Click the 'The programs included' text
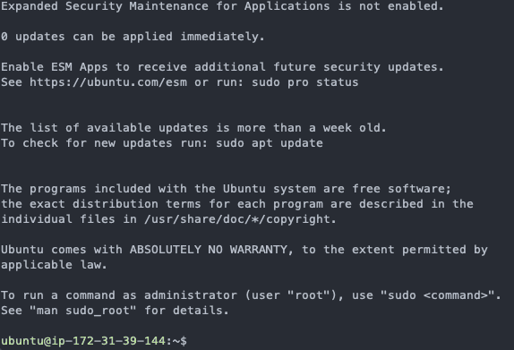Image resolution: width=514 pixels, height=350 pixels. tap(76, 189)
